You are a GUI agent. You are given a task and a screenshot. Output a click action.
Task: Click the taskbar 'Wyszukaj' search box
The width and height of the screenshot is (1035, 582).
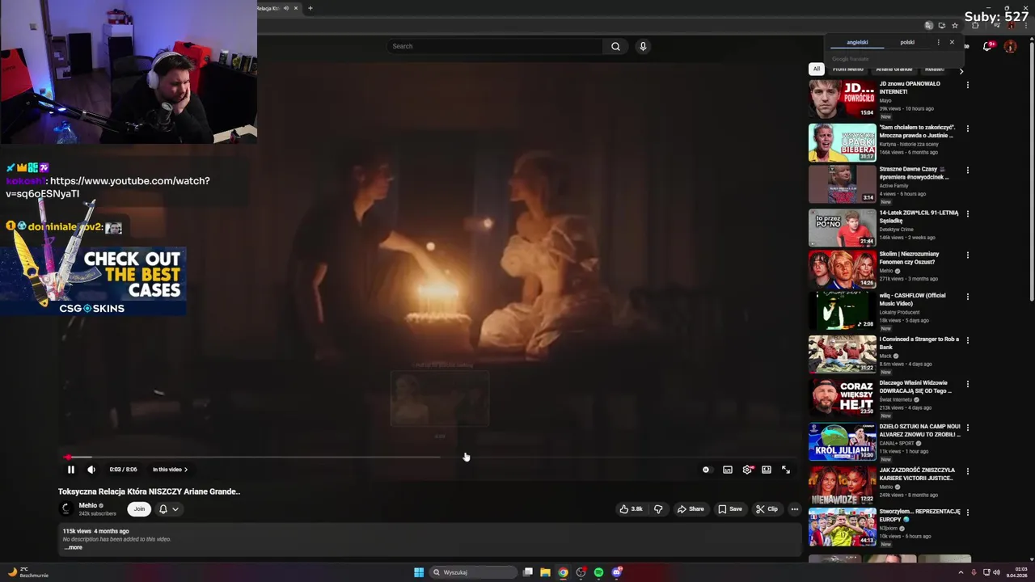click(474, 572)
